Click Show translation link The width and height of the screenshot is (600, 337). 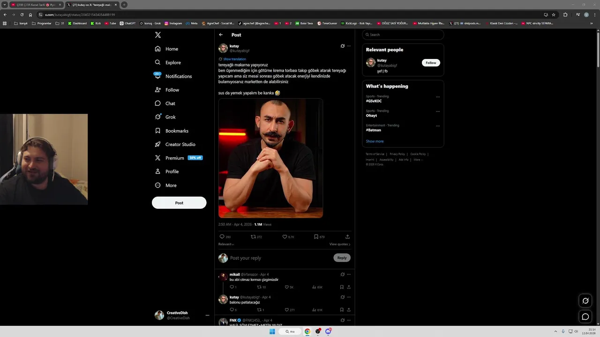(234, 59)
